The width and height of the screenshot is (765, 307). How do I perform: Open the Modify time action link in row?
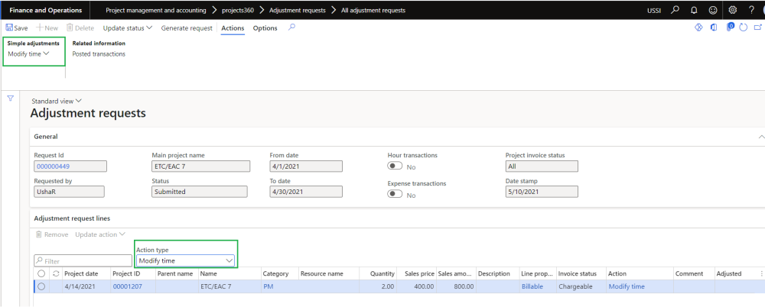tap(627, 286)
